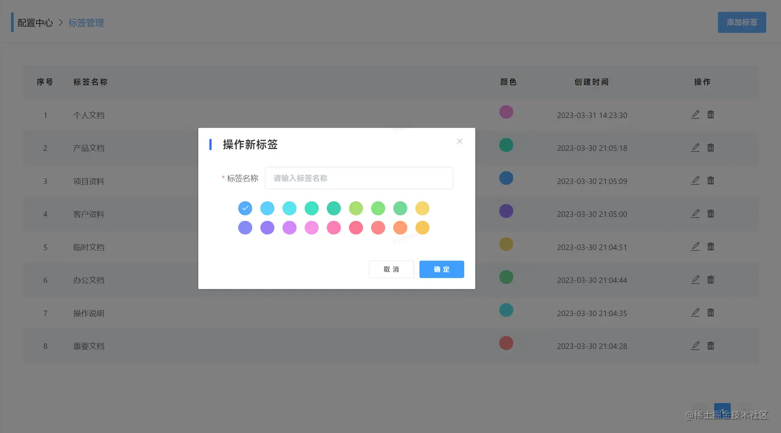Confirm with the 确定 button
Screen dimensions: 781x433
(442, 269)
